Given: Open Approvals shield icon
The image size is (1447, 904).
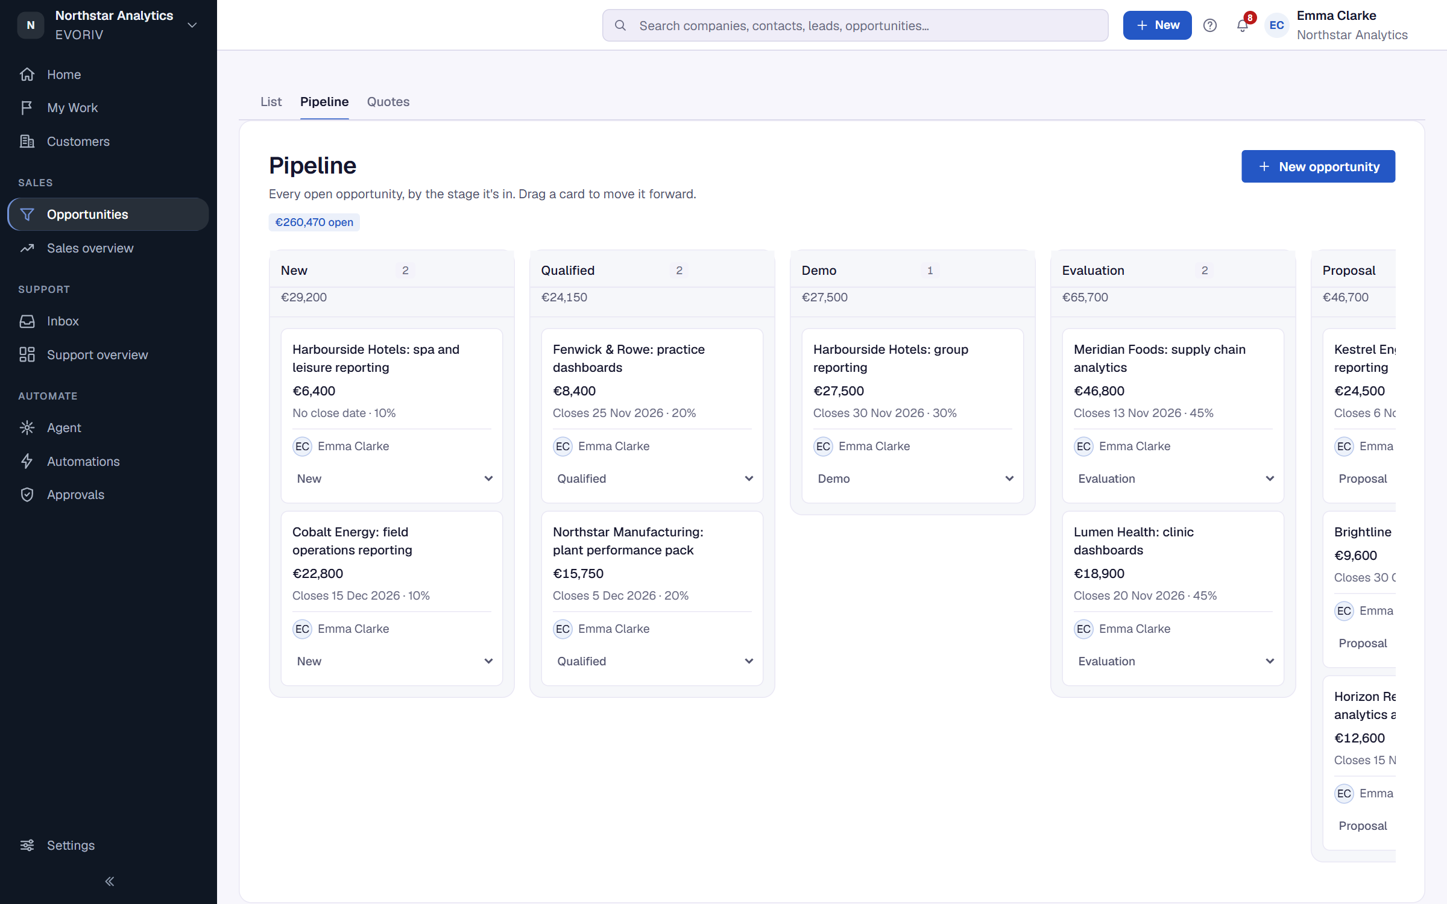Looking at the screenshot, I should [x=27, y=495].
